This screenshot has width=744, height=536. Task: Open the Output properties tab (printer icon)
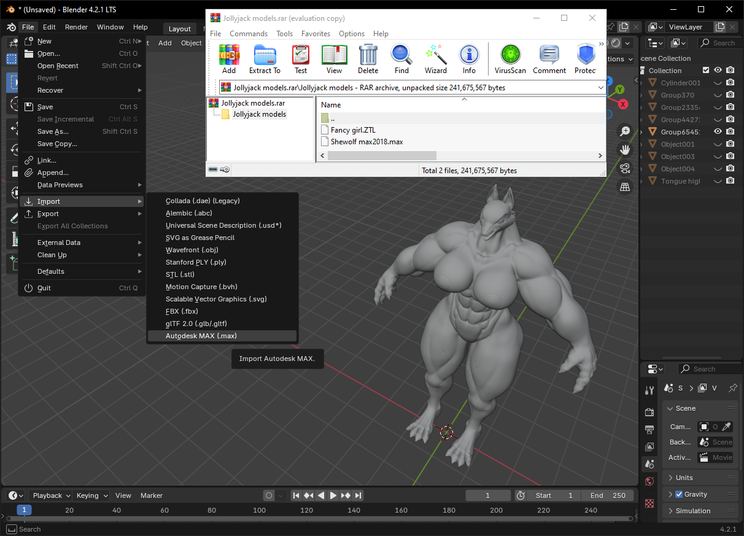click(x=649, y=429)
